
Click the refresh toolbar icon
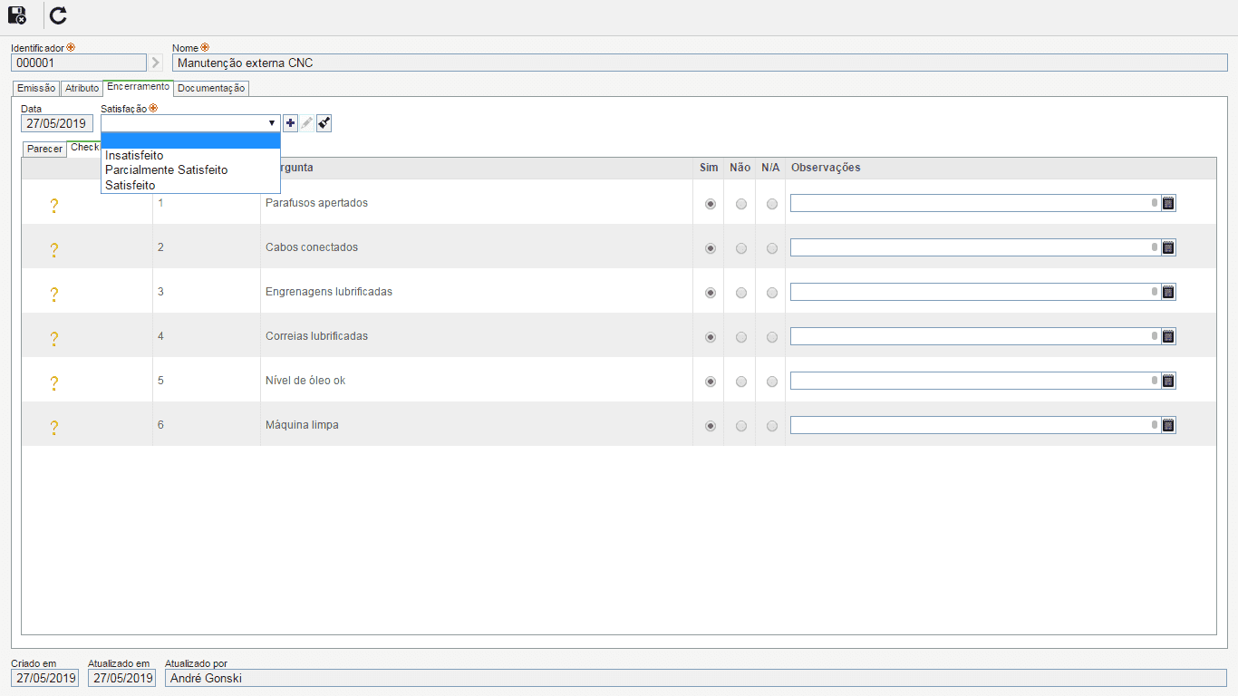(x=58, y=15)
